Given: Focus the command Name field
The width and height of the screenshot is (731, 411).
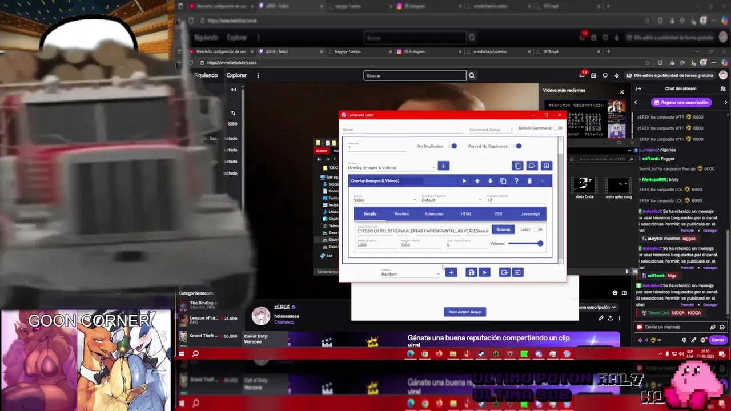Looking at the screenshot, I should [x=401, y=130].
